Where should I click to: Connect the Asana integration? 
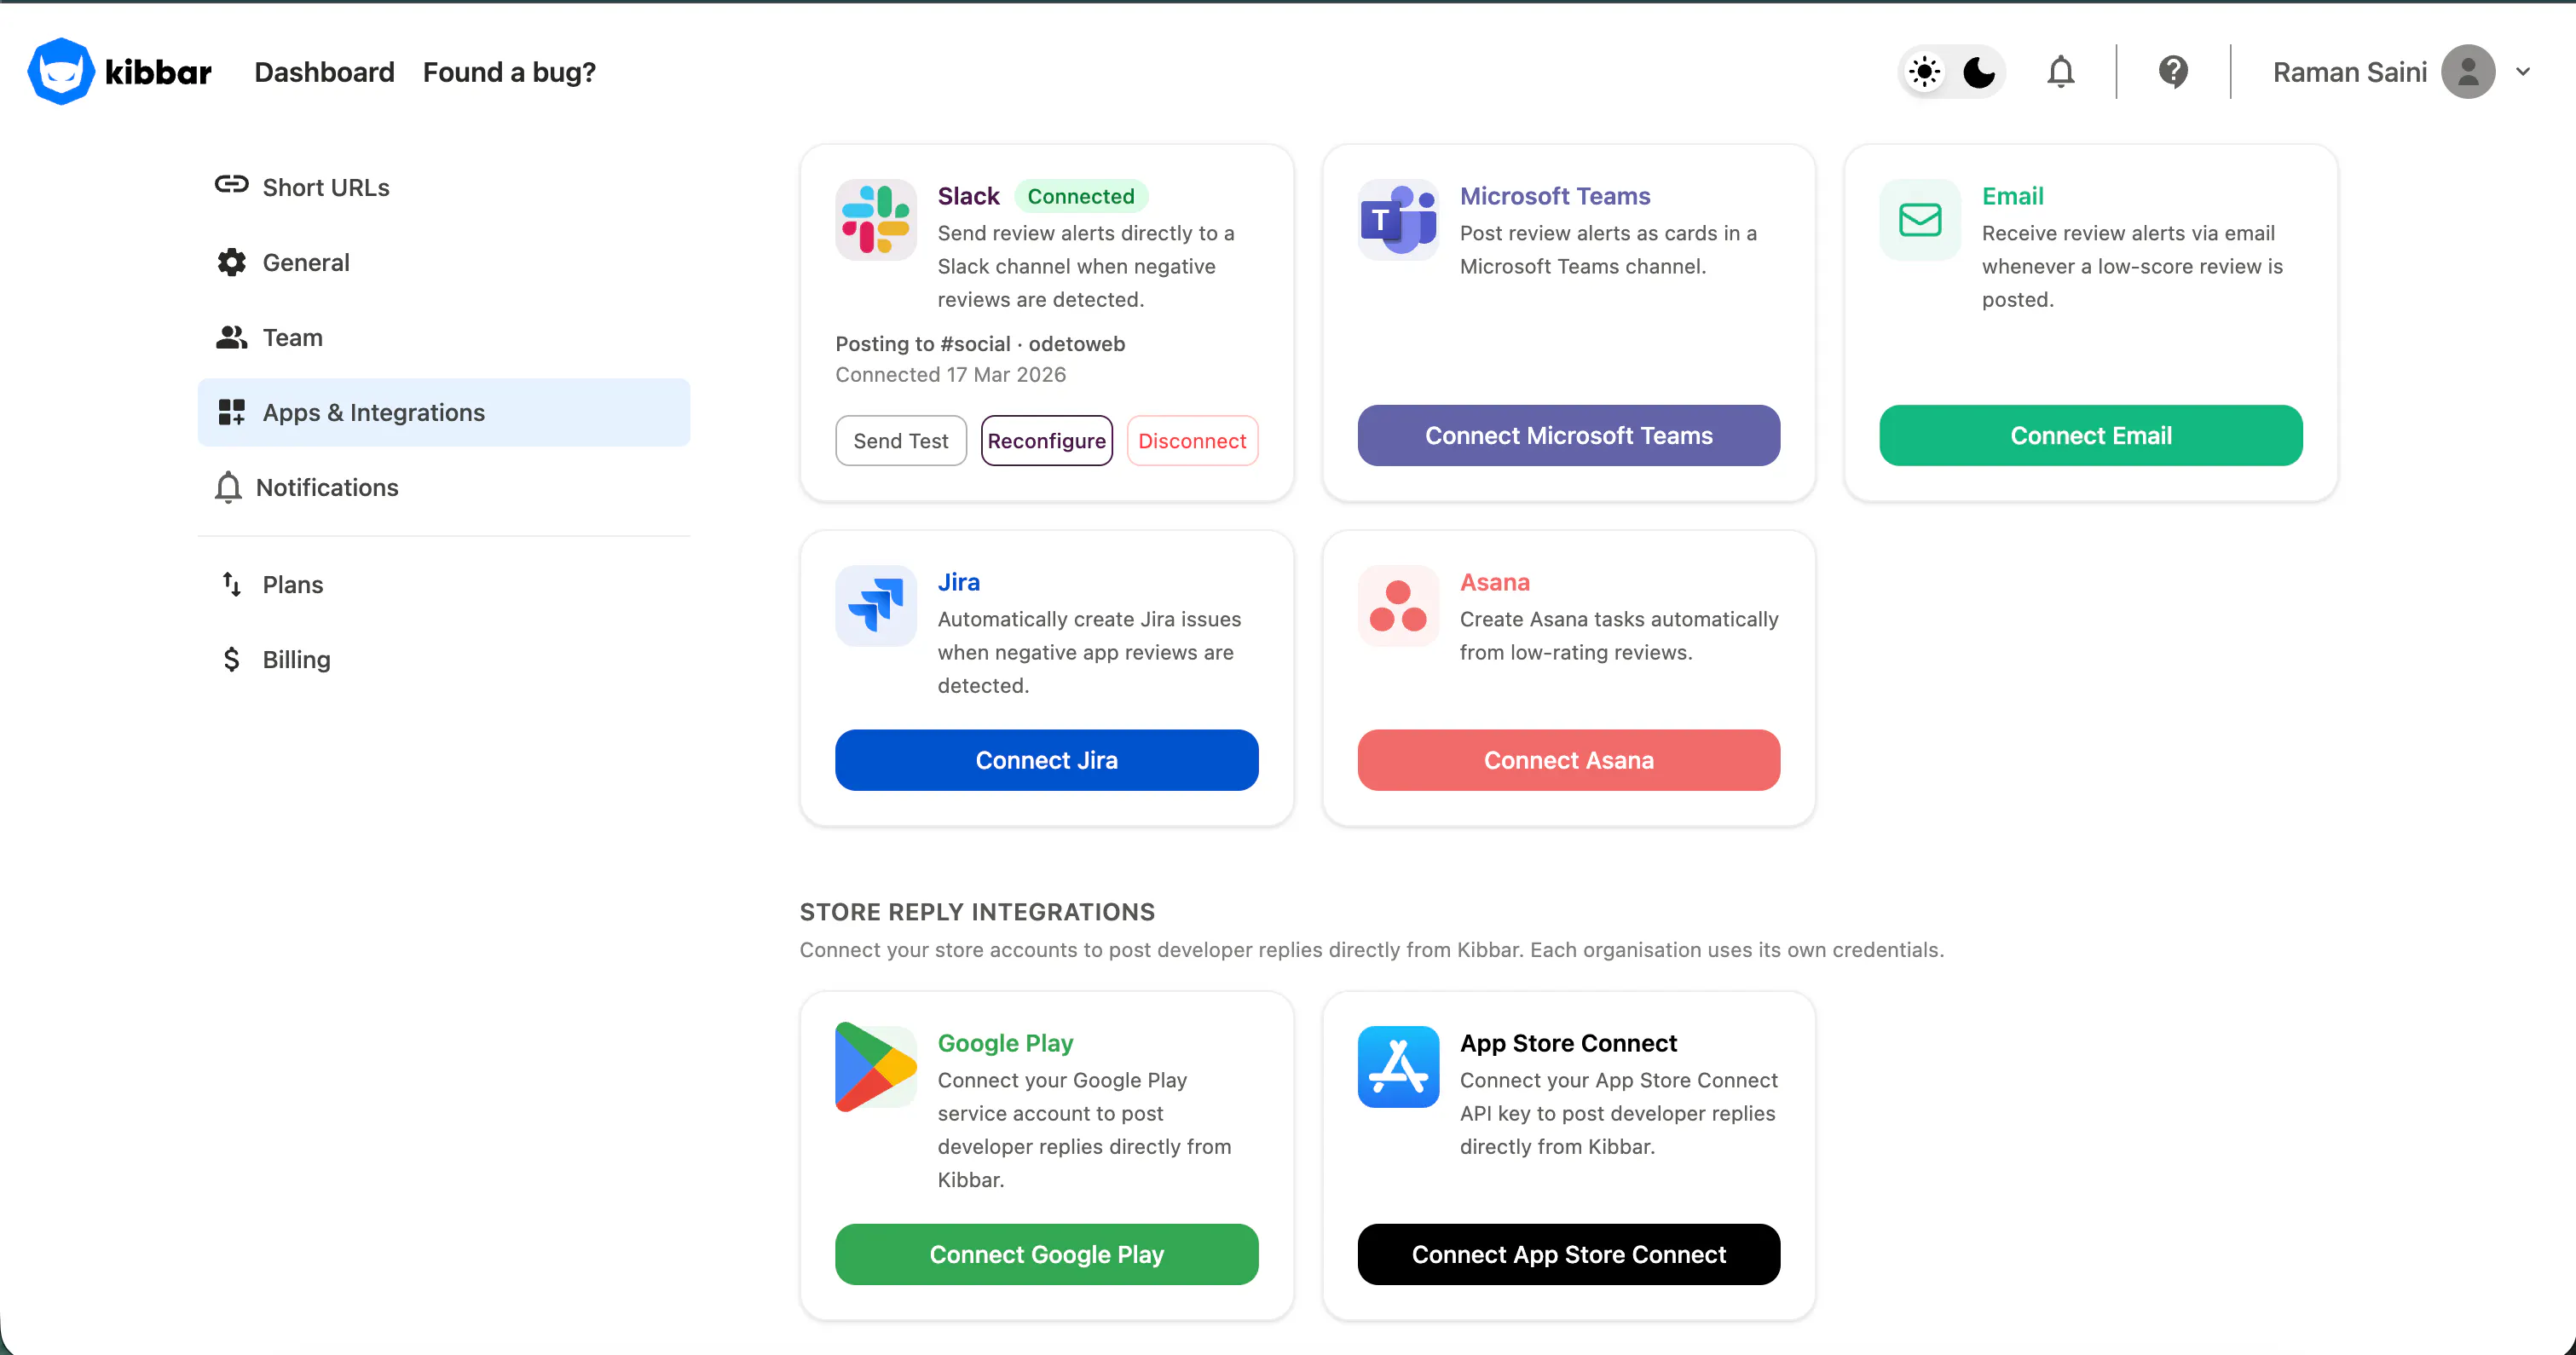(1568, 760)
